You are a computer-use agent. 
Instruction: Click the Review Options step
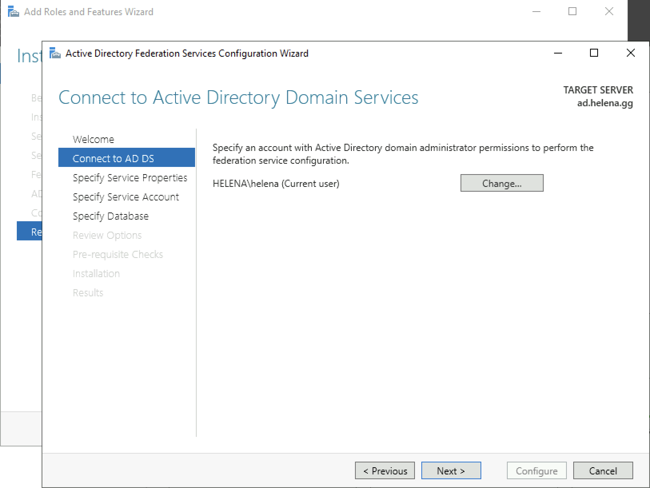(x=107, y=235)
